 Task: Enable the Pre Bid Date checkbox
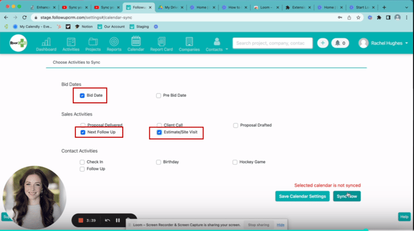click(x=158, y=96)
